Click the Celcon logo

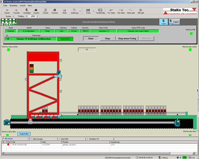point(9,22)
